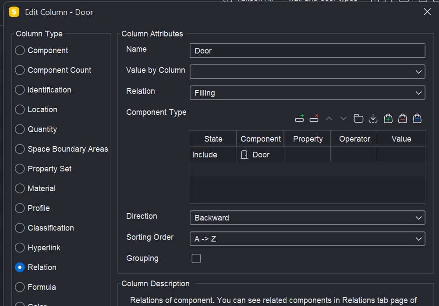Click the State column header

coord(213,139)
